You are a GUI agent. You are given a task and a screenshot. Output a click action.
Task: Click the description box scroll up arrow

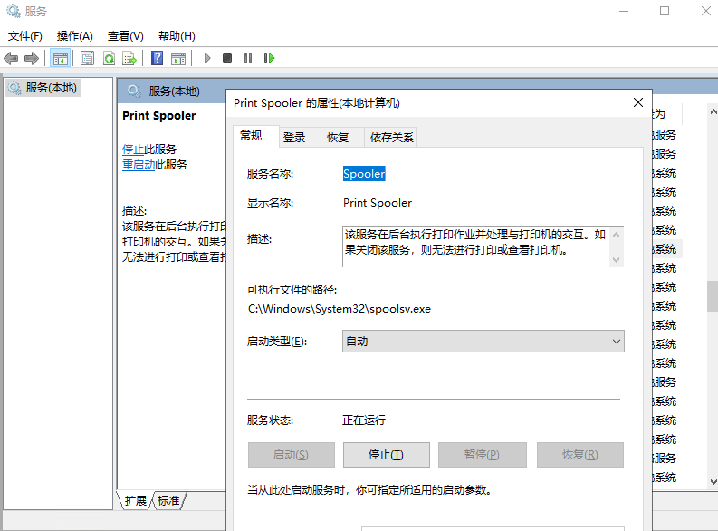point(617,235)
